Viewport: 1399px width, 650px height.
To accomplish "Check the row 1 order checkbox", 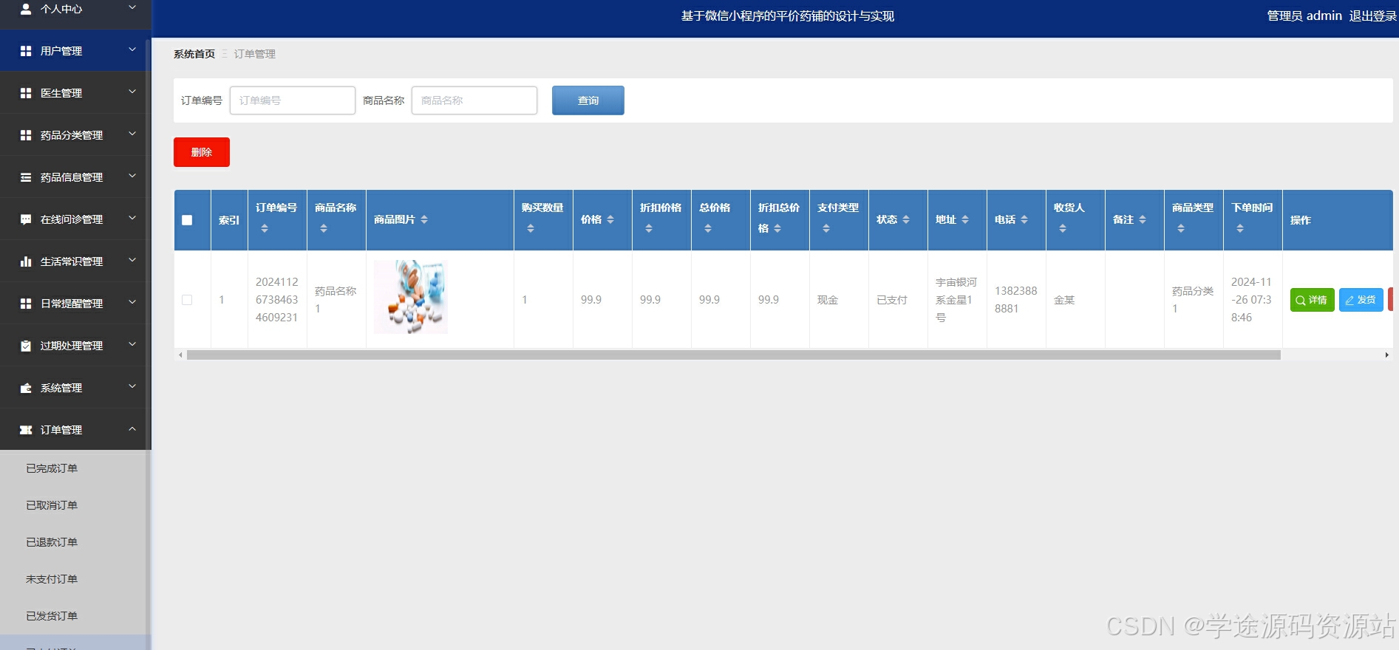I will pyautogui.click(x=187, y=300).
